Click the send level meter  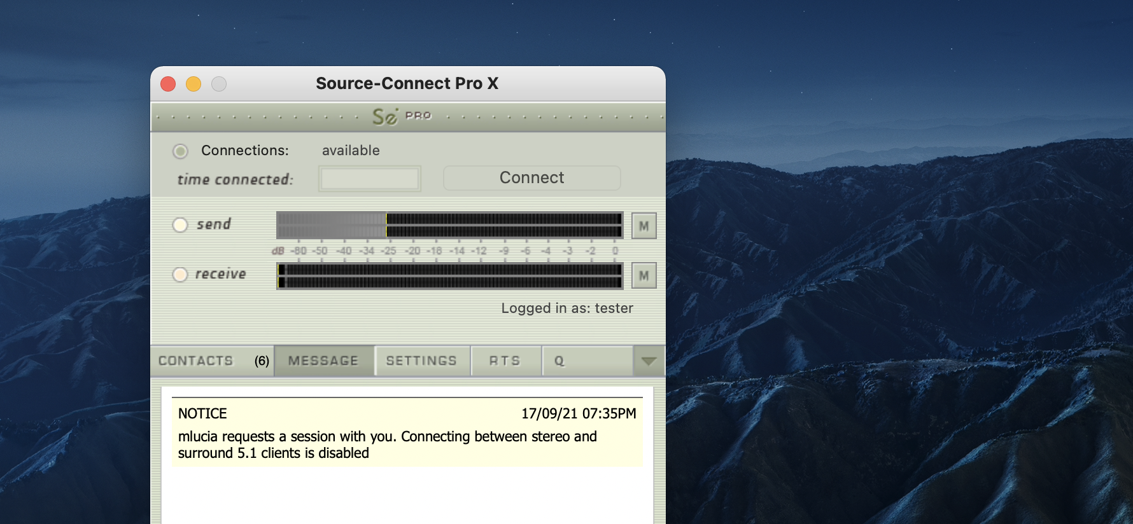pos(449,225)
